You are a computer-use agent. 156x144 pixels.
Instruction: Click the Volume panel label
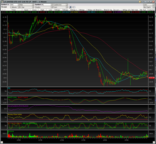[11, 131]
